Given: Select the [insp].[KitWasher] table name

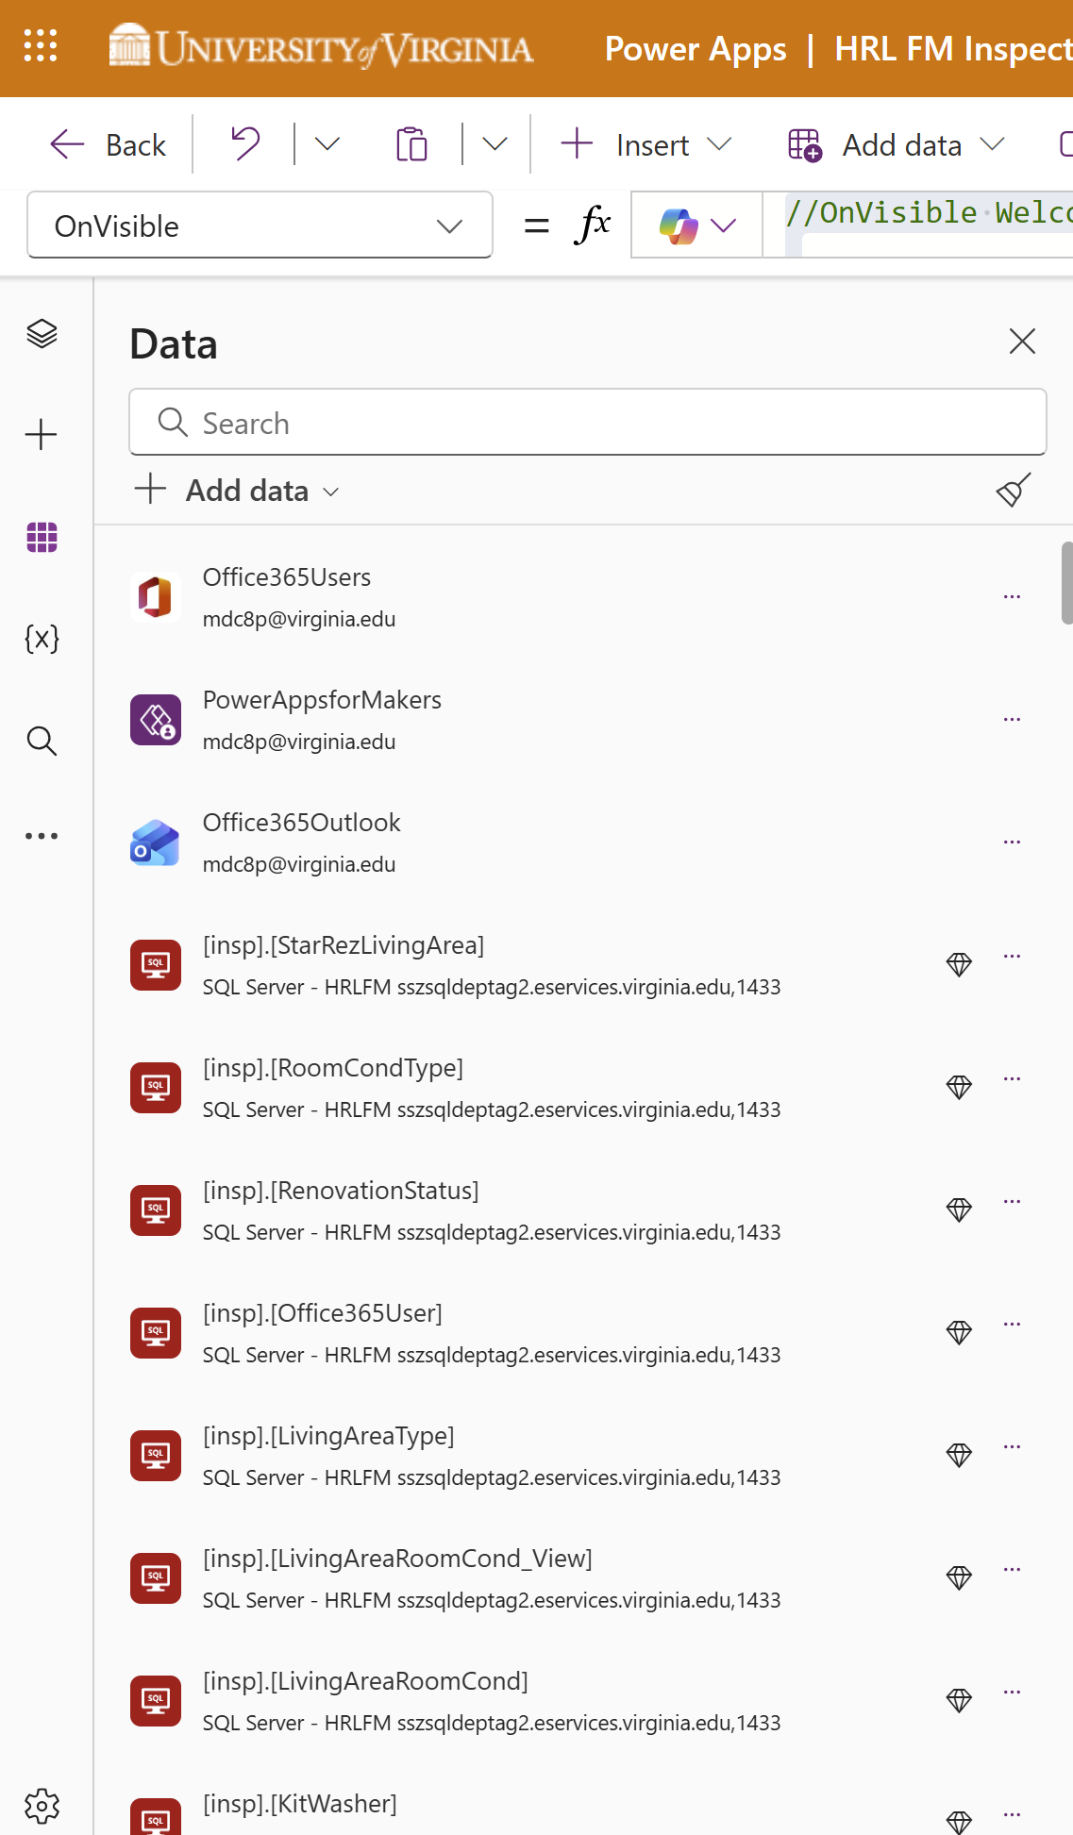Looking at the screenshot, I should pos(300,1804).
